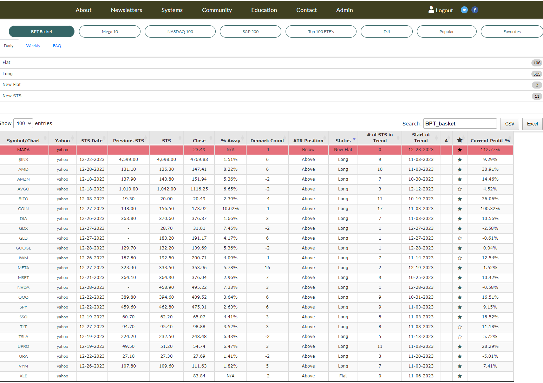
Task: Select the NASDAQ 100 basket button
Action: point(180,31)
